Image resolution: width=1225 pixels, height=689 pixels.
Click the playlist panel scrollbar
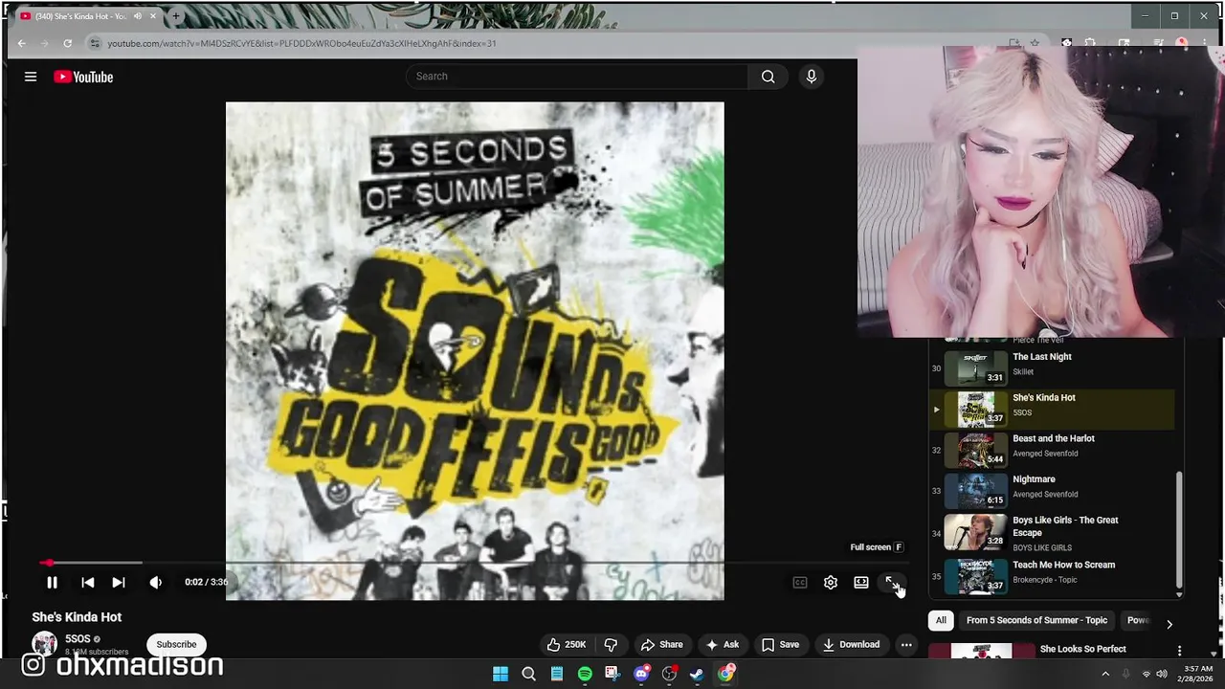pos(1179,530)
